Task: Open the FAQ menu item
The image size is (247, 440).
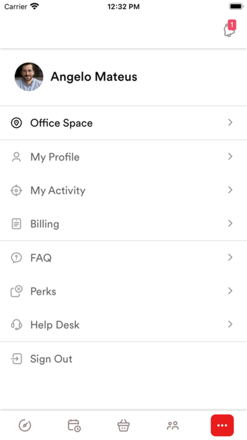Action: [x=41, y=258]
